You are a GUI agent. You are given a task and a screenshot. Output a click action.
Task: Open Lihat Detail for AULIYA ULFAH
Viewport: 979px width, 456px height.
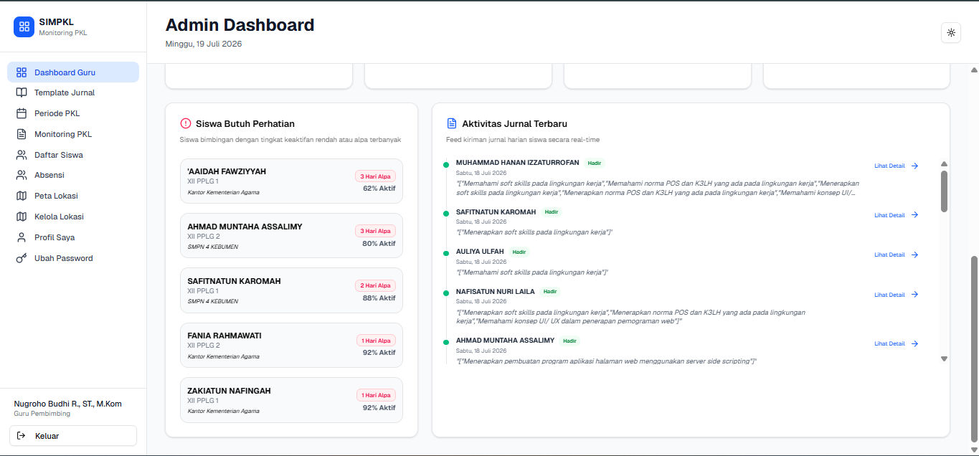pyautogui.click(x=896, y=255)
